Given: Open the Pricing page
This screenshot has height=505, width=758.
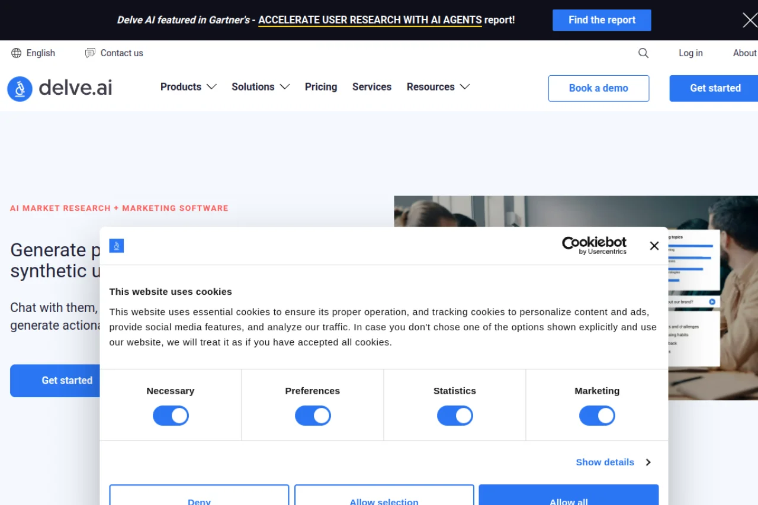Looking at the screenshot, I should [321, 87].
